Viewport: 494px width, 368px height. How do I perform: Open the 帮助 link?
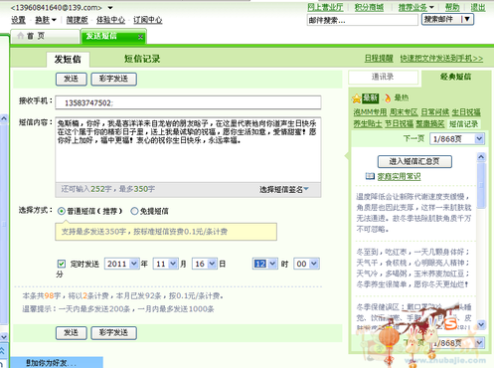(452, 7)
